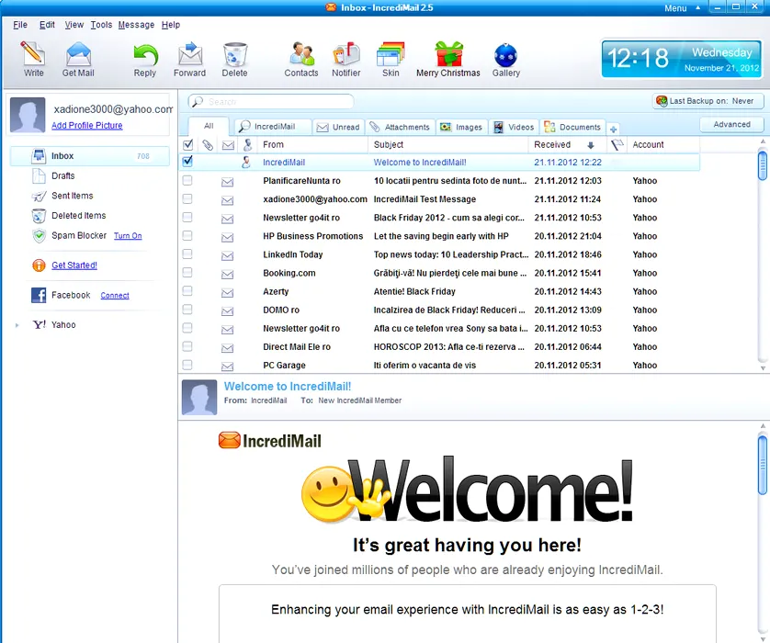Open the Message menu
Image resolution: width=770 pixels, height=643 pixels.
tap(136, 25)
